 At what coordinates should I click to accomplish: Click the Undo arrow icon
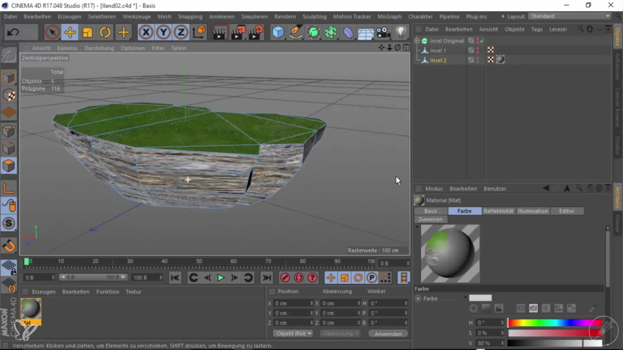(x=13, y=32)
